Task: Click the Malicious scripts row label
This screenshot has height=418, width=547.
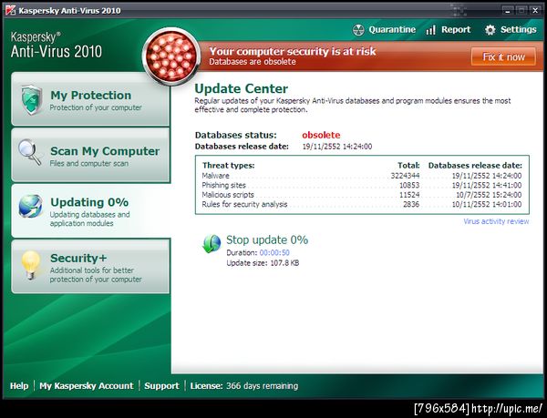Action: click(x=228, y=195)
